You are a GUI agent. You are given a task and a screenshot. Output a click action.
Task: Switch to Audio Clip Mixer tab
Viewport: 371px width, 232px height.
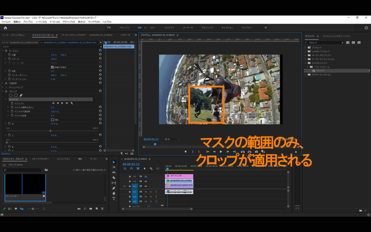point(87,35)
